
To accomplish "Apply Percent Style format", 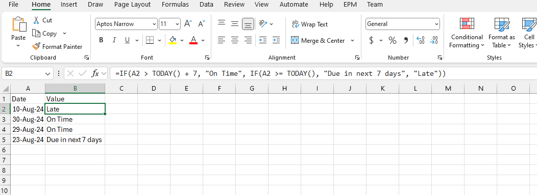I will click(x=392, y=40).
